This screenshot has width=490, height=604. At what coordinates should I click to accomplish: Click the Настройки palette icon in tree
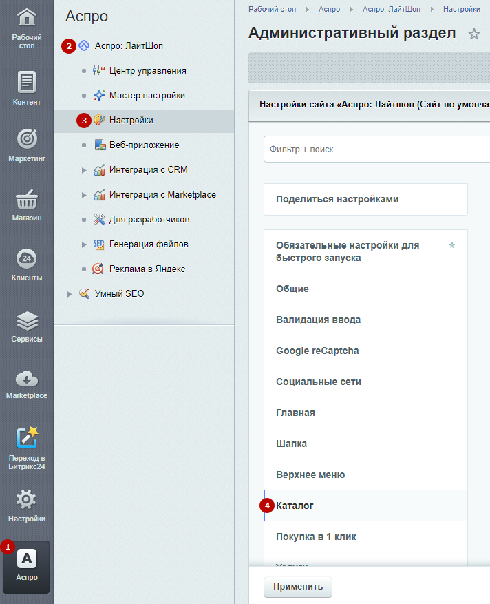point(99,121)
